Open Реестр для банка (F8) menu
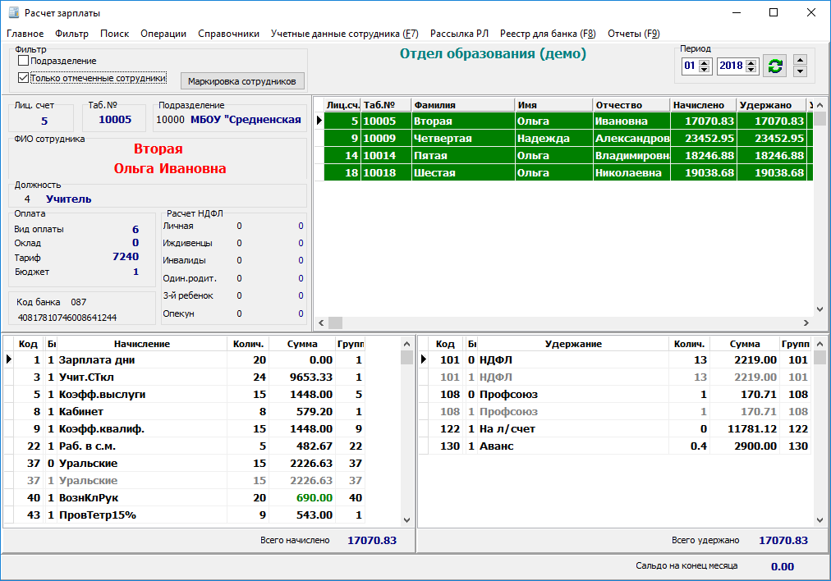Screen dimensions: 831x581 pyautogui.click(x=548, y=34)
